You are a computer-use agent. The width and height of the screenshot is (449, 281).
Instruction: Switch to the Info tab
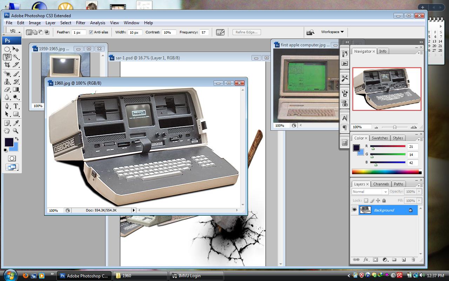pos(383,51)
